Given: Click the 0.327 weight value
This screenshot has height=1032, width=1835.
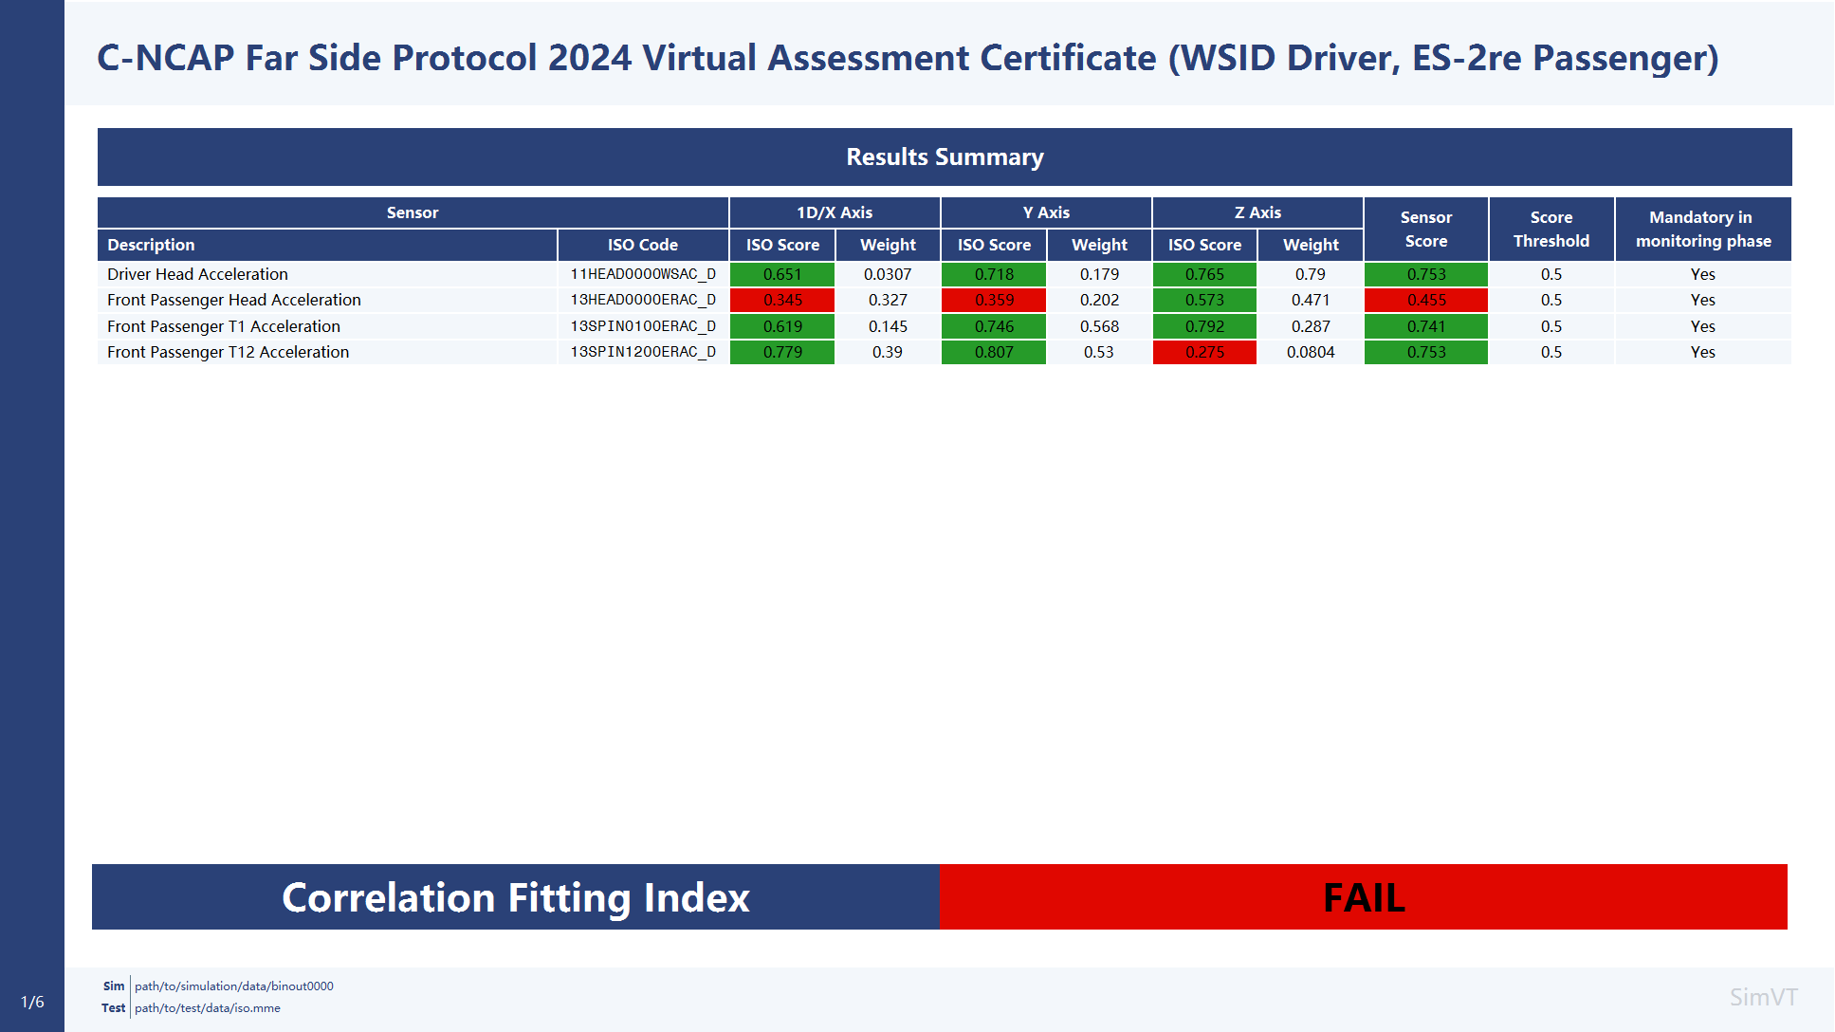Looking at the screenshot, I should click(888, 300).
